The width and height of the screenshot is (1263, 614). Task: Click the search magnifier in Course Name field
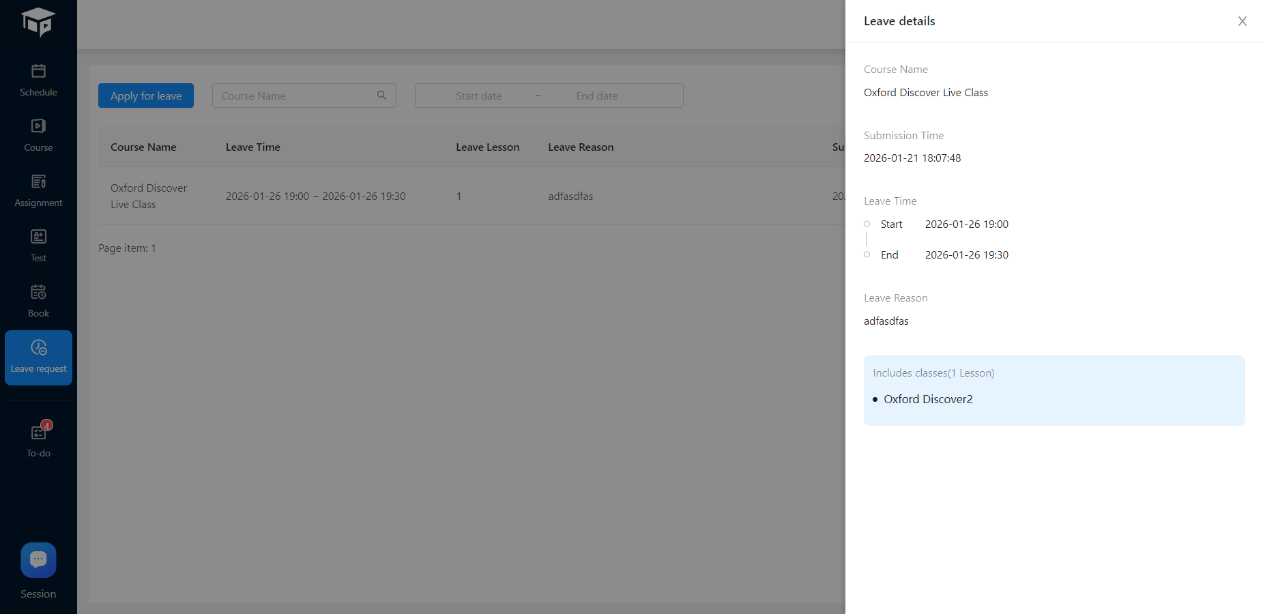click(381, 96)
